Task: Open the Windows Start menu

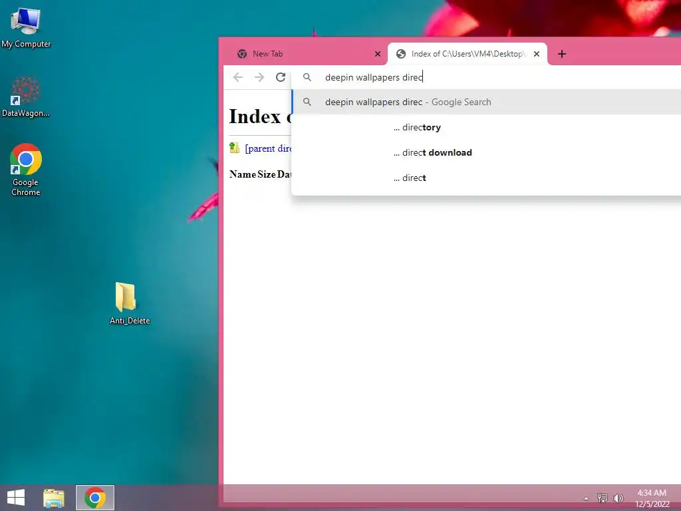Action: [16, 498]
